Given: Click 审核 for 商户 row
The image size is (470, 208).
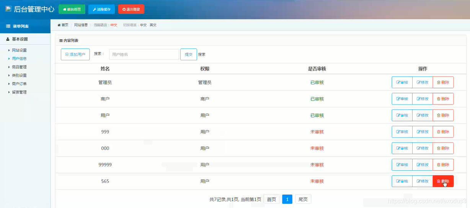Looking at the screenshot, I should pyautogui.click(x=402, y=99).
